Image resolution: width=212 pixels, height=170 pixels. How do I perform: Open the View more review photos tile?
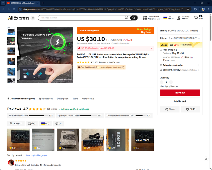(142, 140)
